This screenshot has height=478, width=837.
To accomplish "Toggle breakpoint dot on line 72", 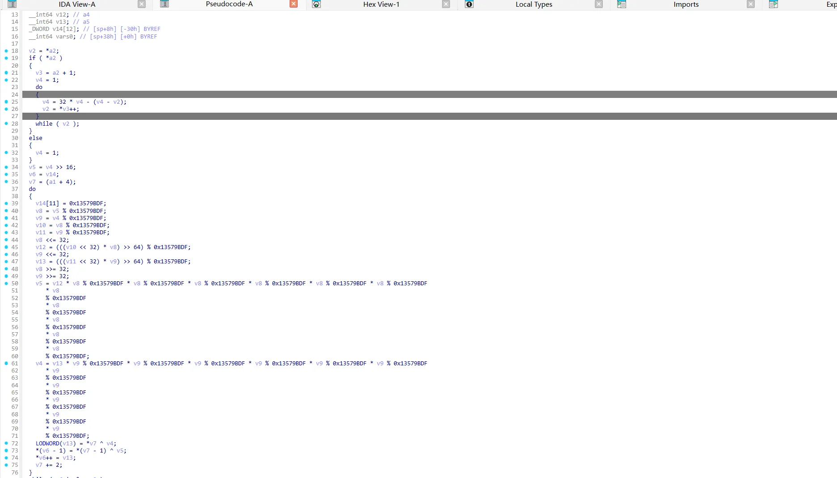I will [x=6, y=444].
